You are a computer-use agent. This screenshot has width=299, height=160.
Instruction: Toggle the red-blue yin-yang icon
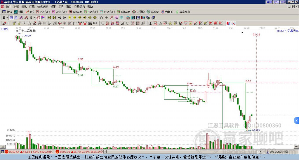228,23
